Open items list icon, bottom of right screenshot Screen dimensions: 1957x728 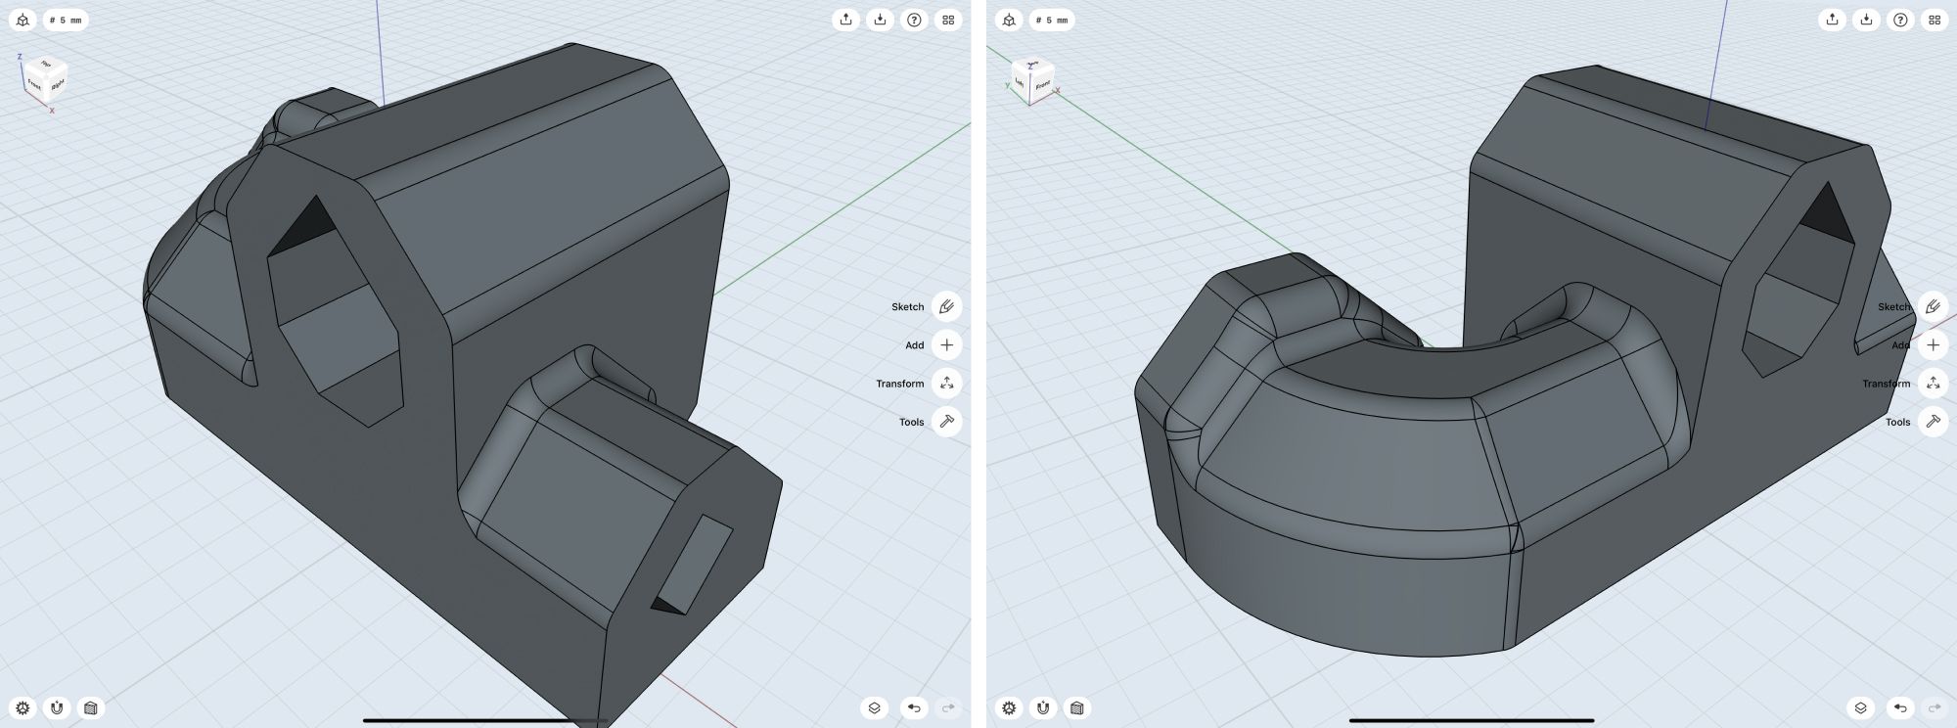[x=1077, y=707]
